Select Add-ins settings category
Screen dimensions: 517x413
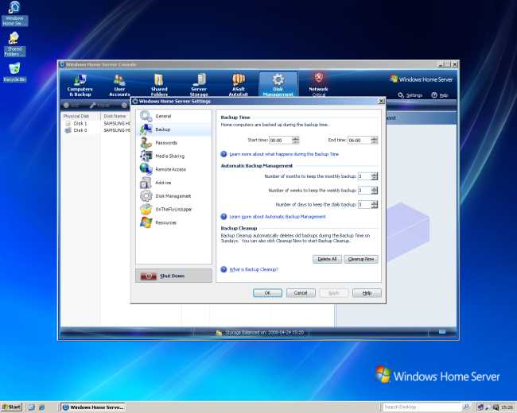coord(173,183)
